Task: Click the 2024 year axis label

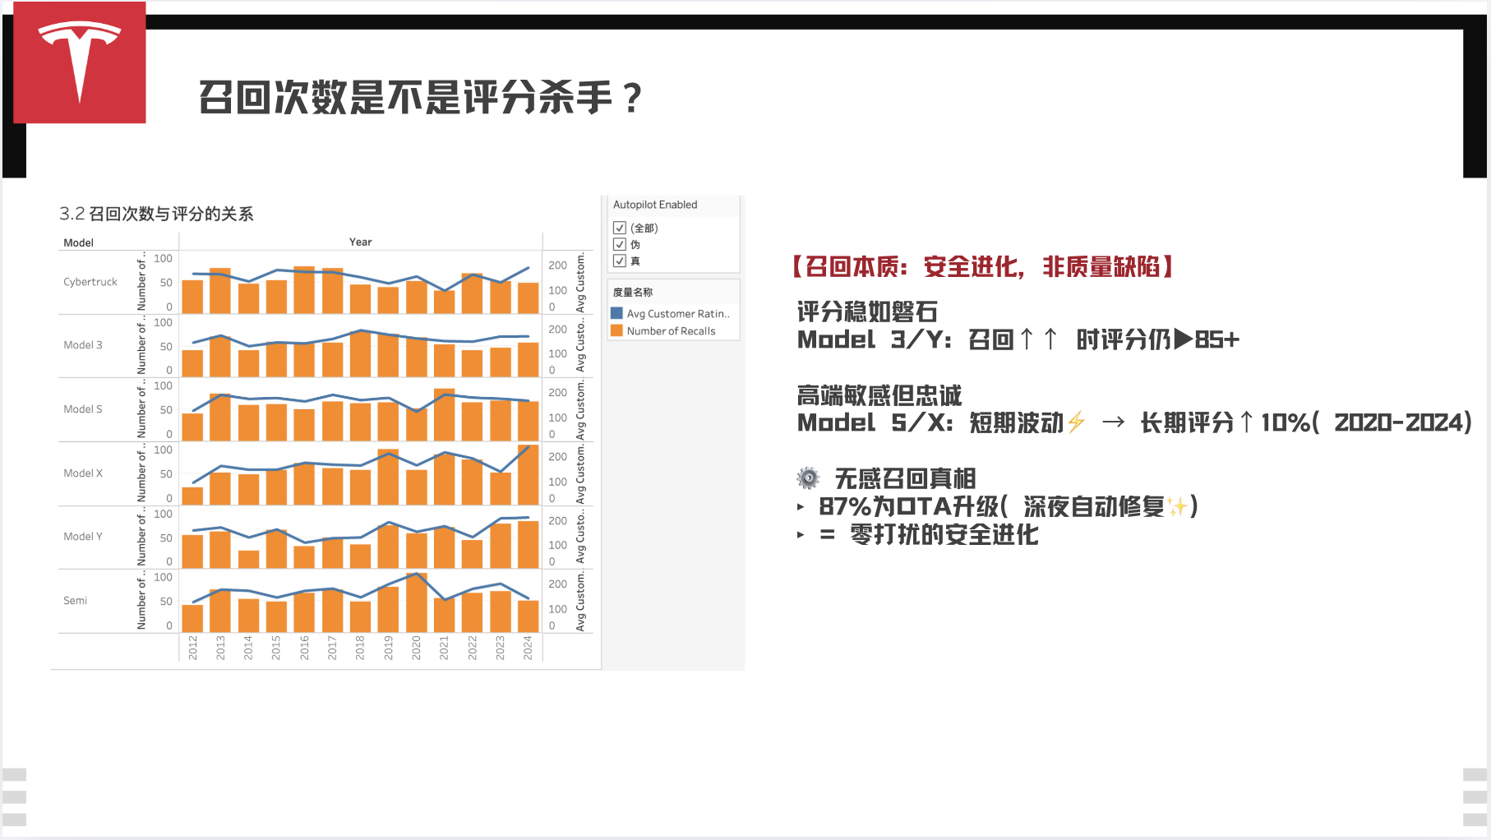Action: [528, 648]
